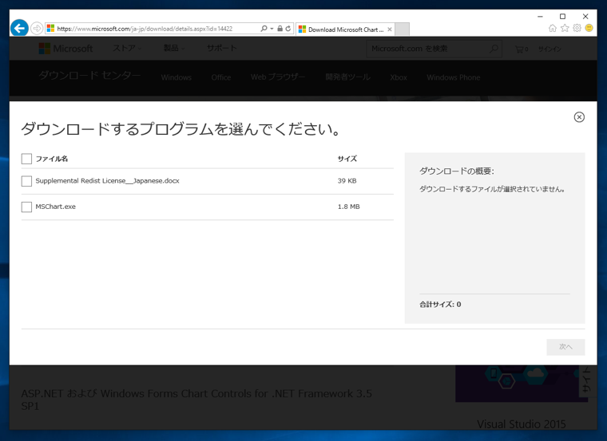Check the MSChart.exe checkbox
Screen dimensions: 607x441
(26, 207)
